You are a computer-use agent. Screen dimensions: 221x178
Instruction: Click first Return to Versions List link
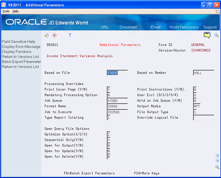[x=20, y=57]
